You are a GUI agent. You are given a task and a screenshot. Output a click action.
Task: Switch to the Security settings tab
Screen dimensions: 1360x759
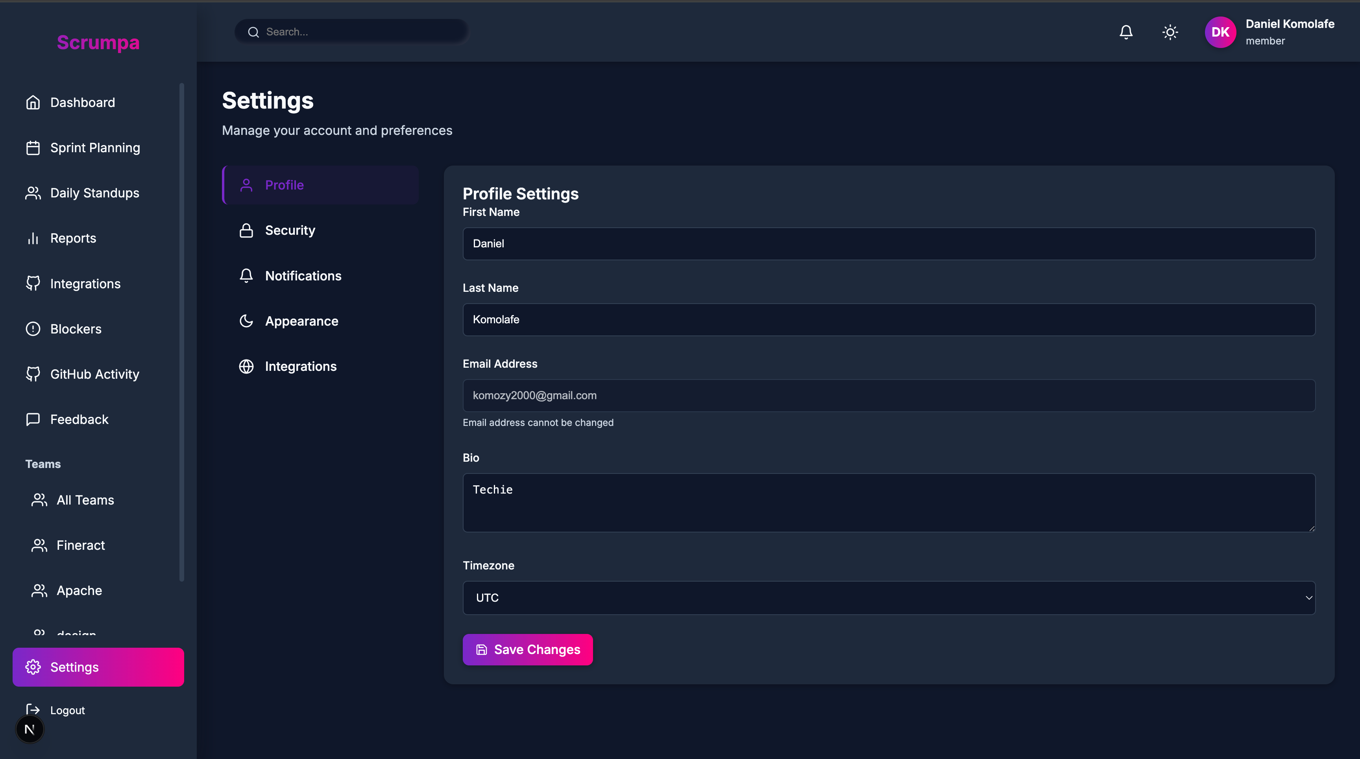pyautogui.click(x=290, y=230)
